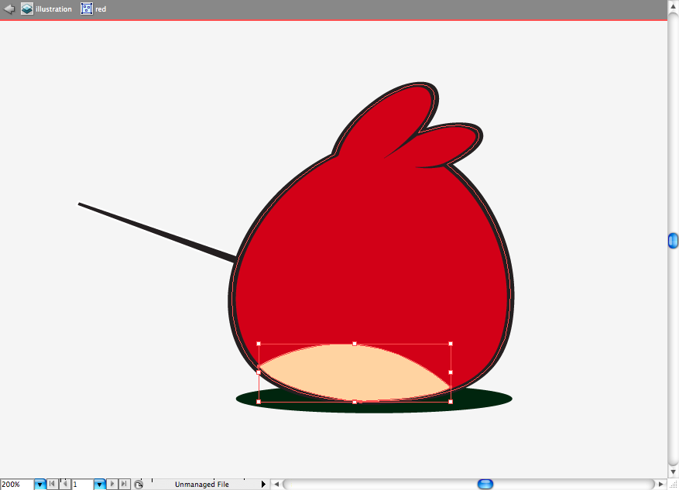679x490 pixels.
Task: Go to the first artboard
Action: [x=52, y=484]
